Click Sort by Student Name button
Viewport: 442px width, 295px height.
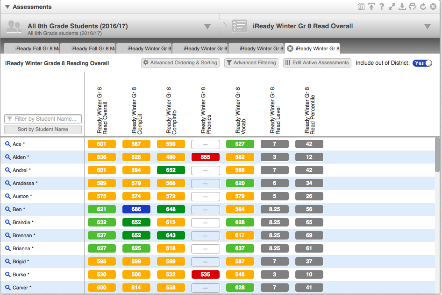[43, 130]
